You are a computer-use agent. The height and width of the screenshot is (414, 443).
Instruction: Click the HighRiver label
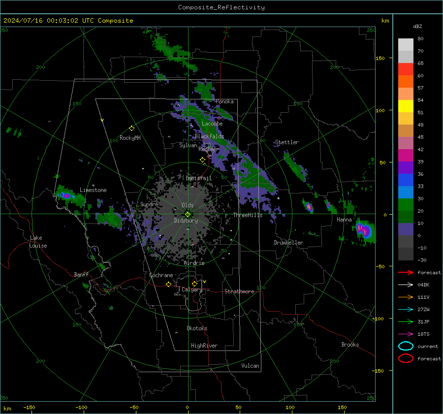coord(204,346)
